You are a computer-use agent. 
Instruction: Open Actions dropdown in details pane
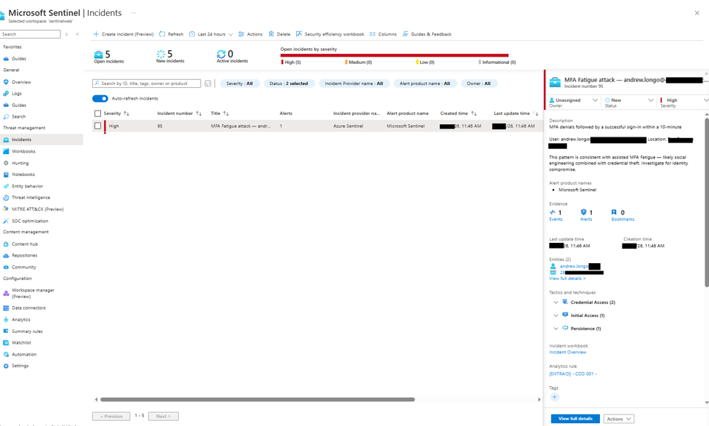(x=619, y=419)
